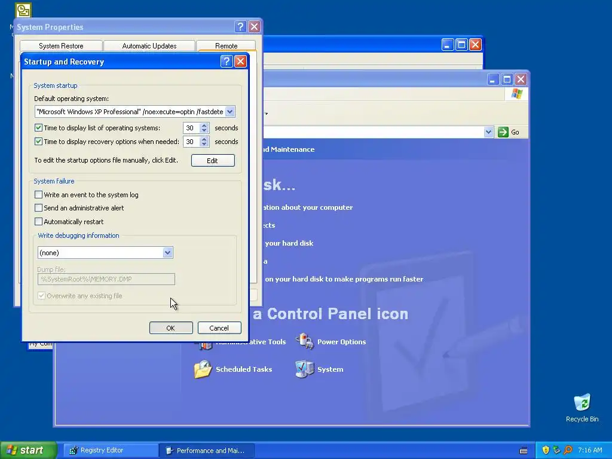The width and height of the screenshot is (612, 459).
Task: Click the keyboard icon on the taskbar
Action: pos(524,451)
